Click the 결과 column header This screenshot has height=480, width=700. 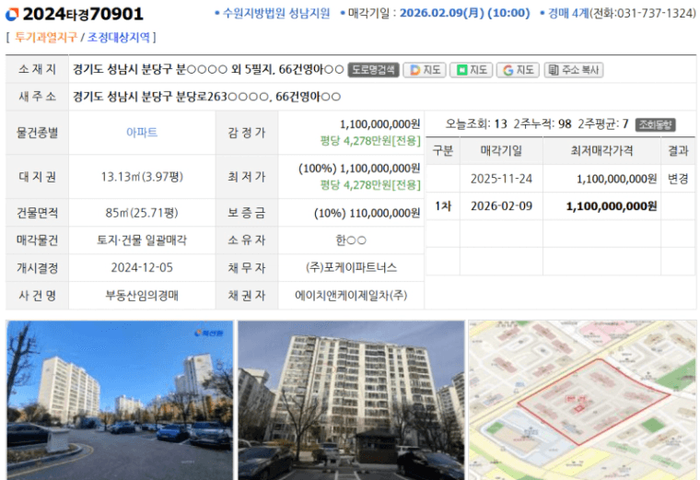coord(678,151)
